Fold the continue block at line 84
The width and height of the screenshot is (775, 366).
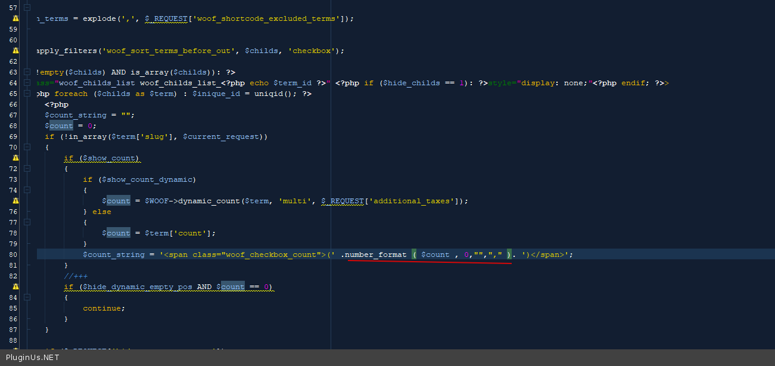pos(27,297)
